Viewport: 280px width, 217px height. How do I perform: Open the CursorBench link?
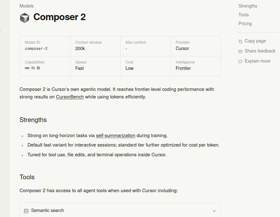70,97
